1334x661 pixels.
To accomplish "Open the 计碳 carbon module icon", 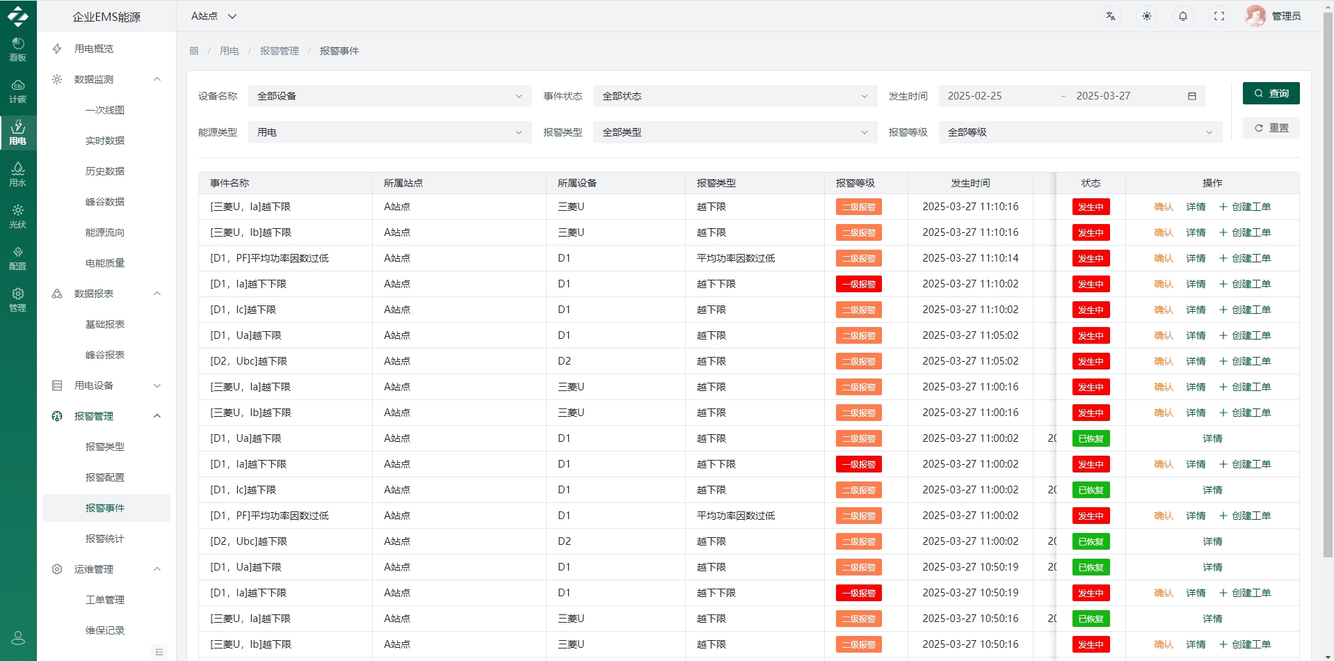I will [18, 91].
